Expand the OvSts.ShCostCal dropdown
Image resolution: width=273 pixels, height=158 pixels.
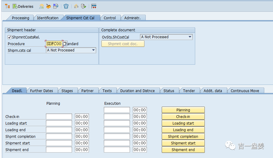tap(190, 37)
